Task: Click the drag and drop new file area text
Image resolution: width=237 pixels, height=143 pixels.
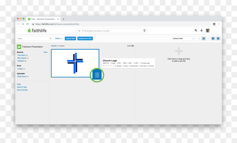Action: pos(179,60)
